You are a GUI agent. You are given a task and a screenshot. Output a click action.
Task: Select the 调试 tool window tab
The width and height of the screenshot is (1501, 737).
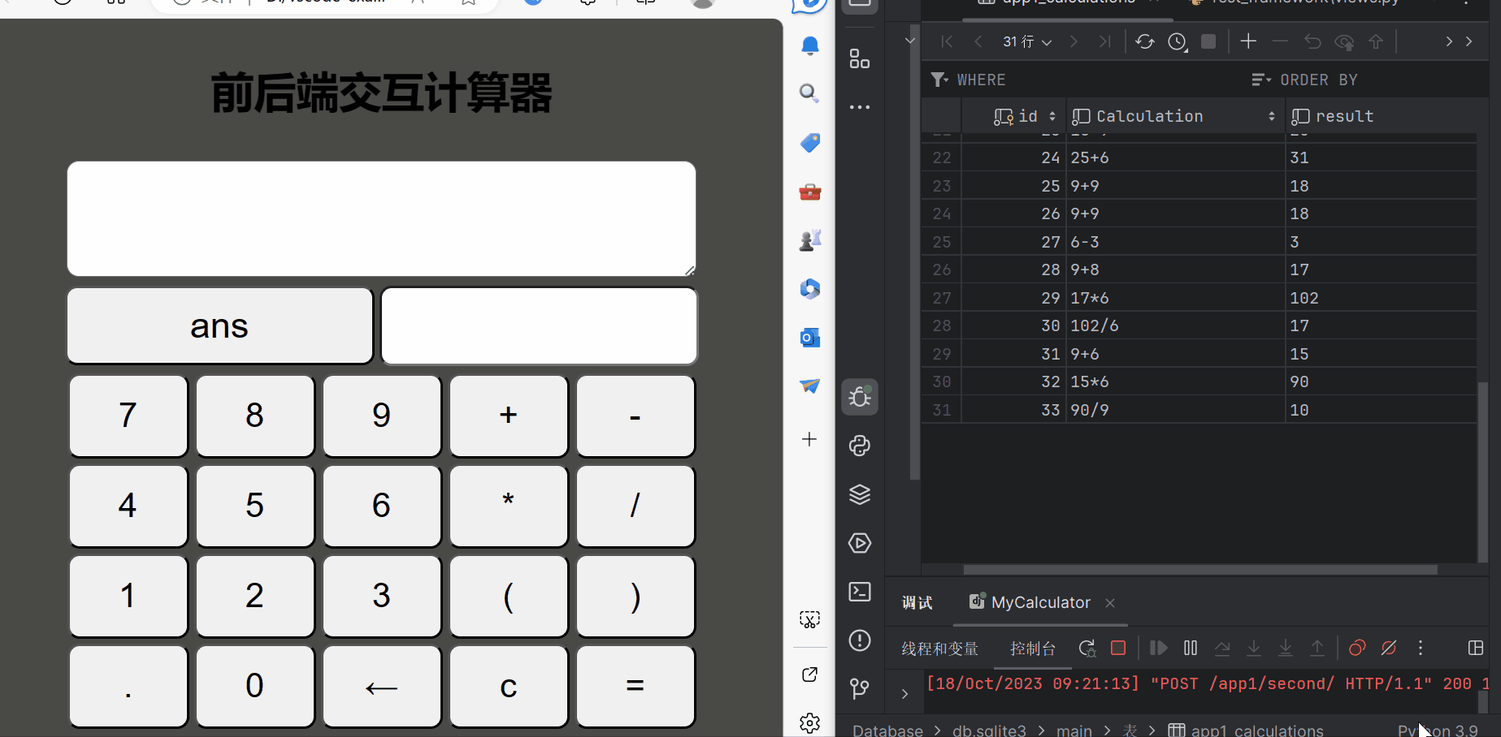[x=917, y=602]
